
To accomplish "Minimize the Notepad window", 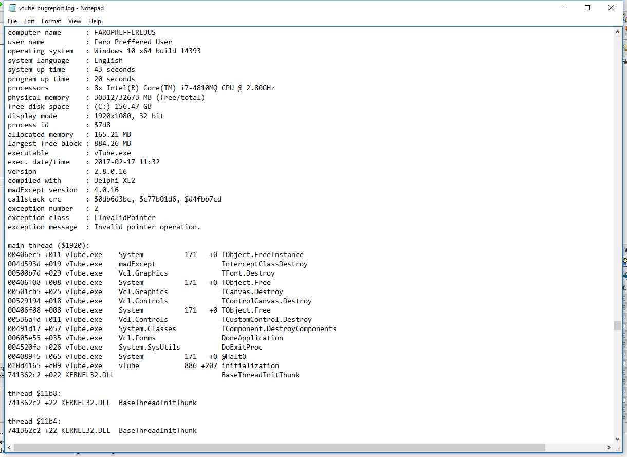I will click(x=564, y=8).
